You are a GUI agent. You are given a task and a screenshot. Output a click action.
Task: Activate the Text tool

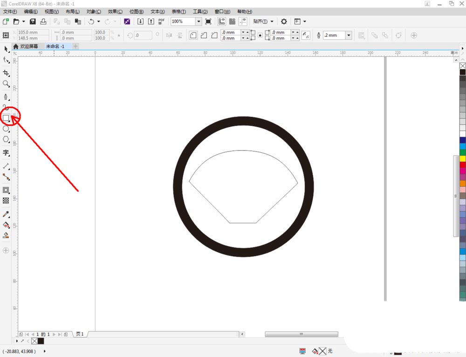coord(6,152)
